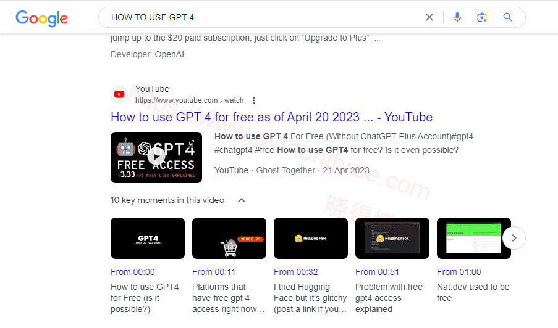Click the snippet line mentioning 'Upgrade to Plus'
The image size is (558, 328).
tap(245, 38)
